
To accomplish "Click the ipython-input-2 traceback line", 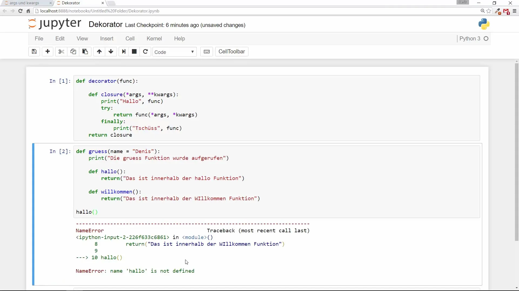I will pyautogui.click(x=144, y=237).
